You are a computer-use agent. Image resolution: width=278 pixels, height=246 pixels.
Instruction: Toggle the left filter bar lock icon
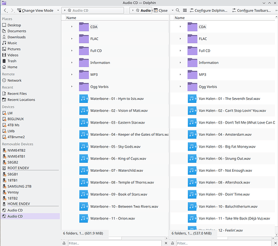[x=64, y=243]
